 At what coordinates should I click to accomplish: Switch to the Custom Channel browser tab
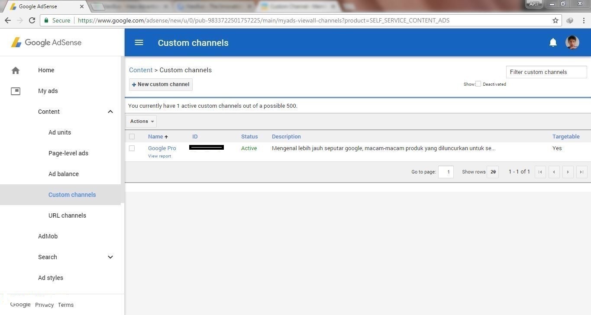click(299, 6)
